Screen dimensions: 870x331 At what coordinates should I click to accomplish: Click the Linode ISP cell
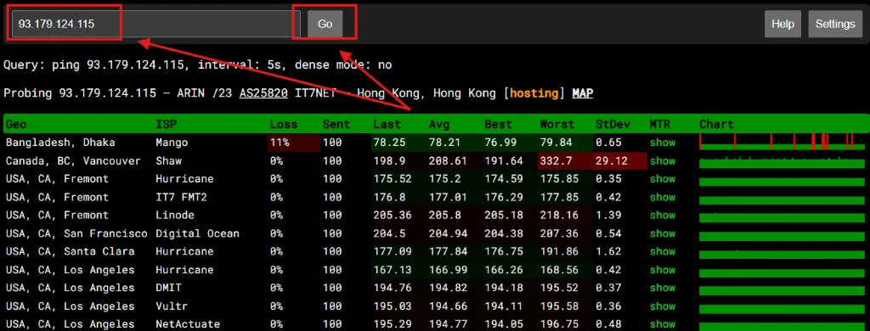tap(175, 215)
